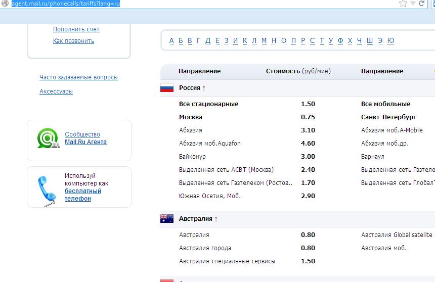Viewport: 435px width, 282px height.
Task: Open the Как позвонить link
Action: pyautogui.click(x=73, y=41)
